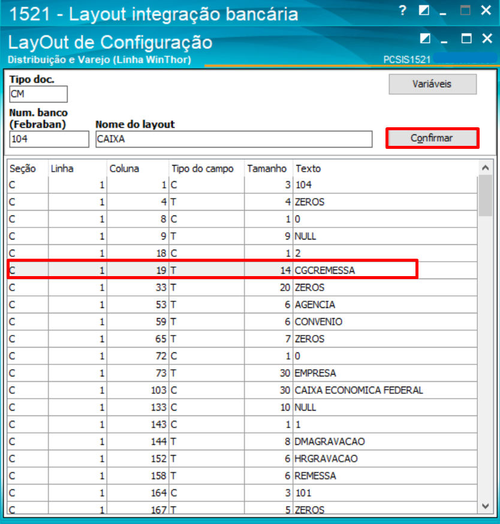Close the 1521 Layout integração bancária window
The height and width of the screenshot is (524, 500).
[x=486, y=10]
